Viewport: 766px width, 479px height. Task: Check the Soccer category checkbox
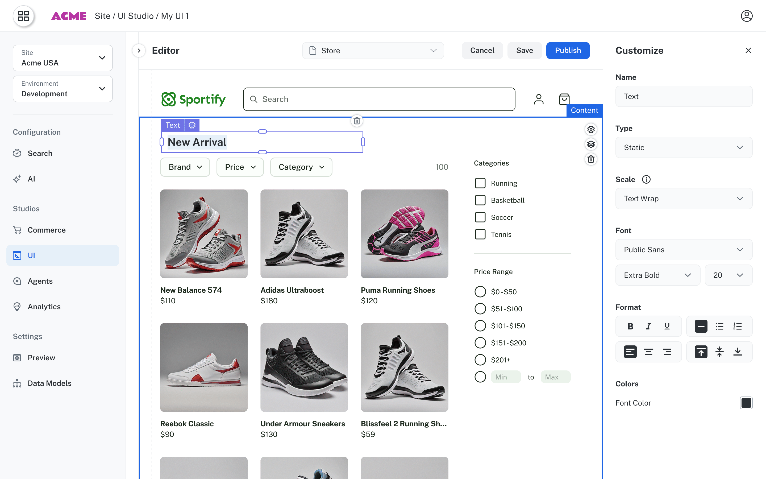480,217
